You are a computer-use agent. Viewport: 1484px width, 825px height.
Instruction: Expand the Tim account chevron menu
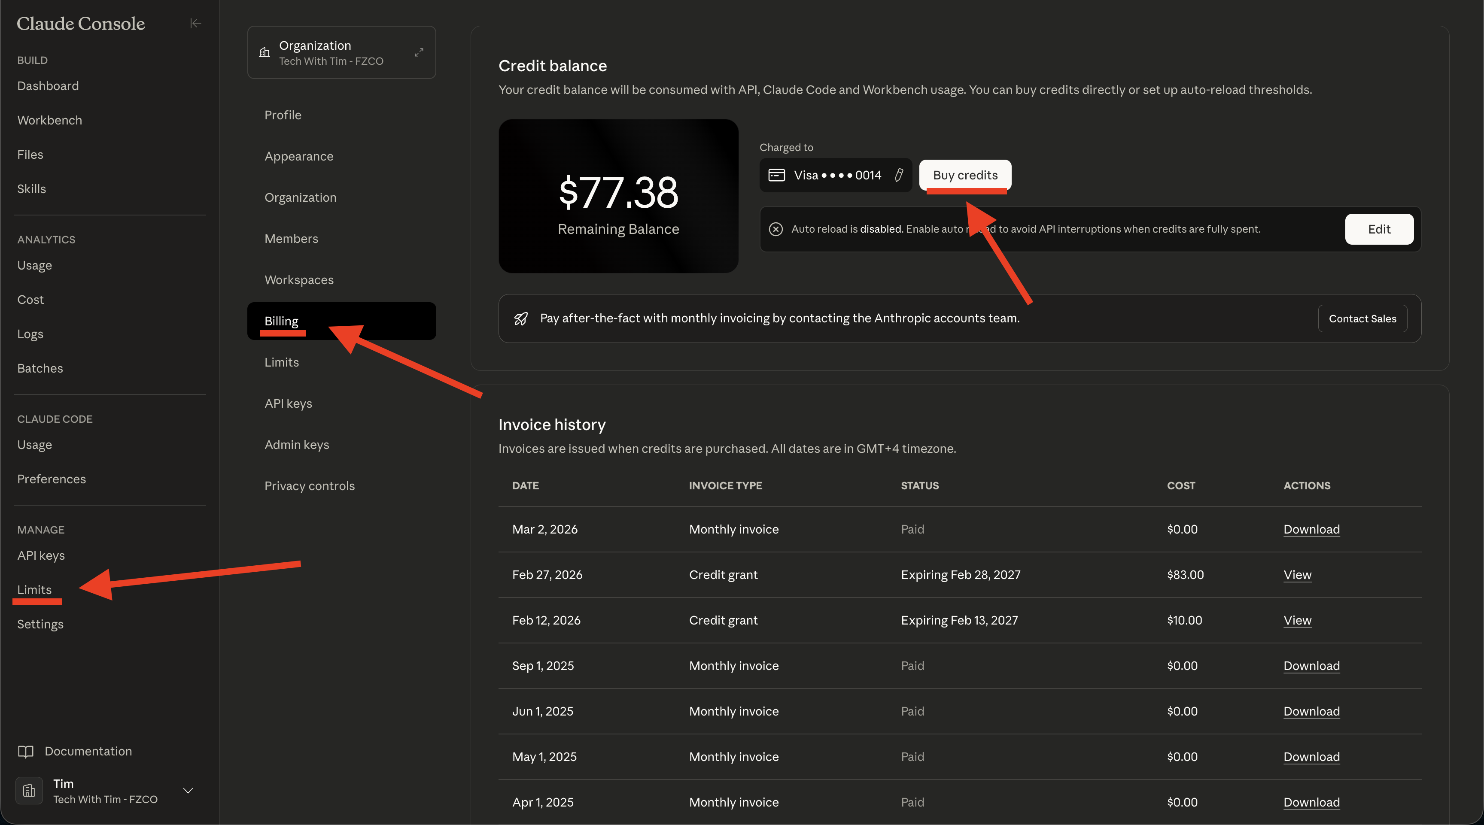tap(188, 791)
